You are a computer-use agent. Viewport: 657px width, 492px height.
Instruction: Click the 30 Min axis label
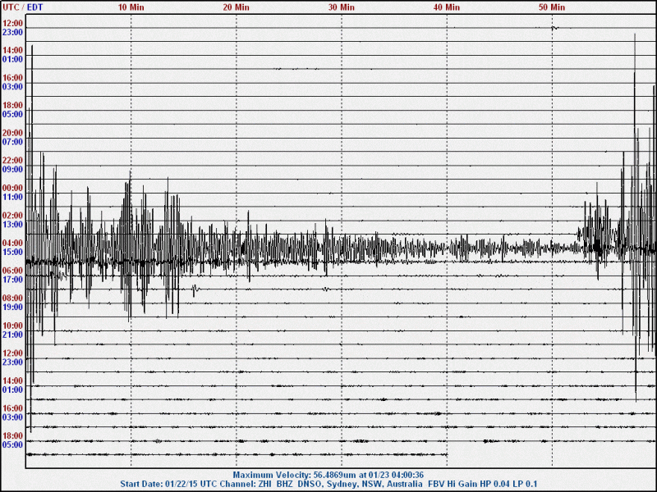coord(342,7)
